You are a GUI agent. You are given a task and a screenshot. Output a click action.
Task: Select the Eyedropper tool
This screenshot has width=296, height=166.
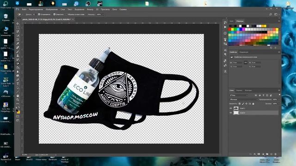[x=18, y=44]
